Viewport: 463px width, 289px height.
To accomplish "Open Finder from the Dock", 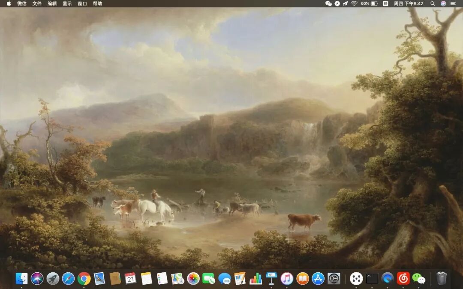I will 21,279.
